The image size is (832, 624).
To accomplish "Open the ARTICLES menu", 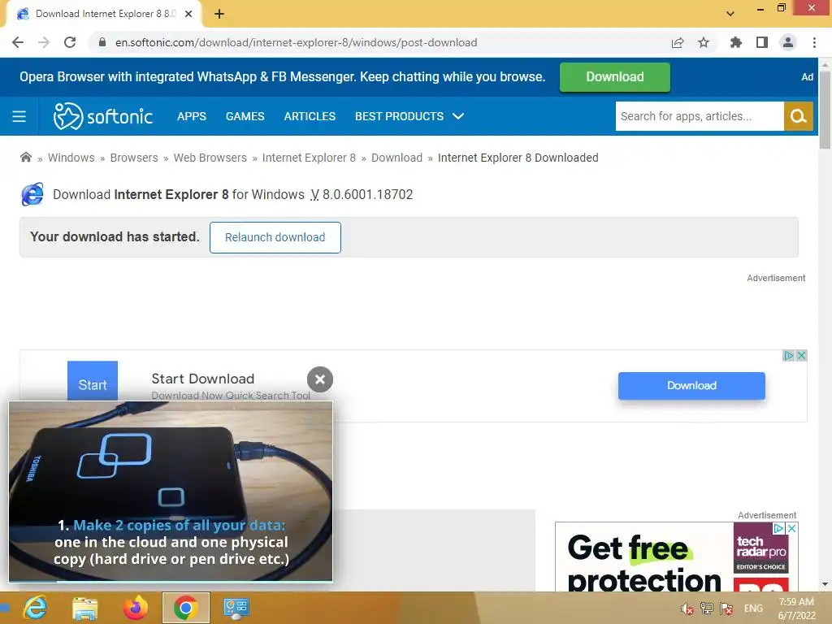I will (310, 116).
